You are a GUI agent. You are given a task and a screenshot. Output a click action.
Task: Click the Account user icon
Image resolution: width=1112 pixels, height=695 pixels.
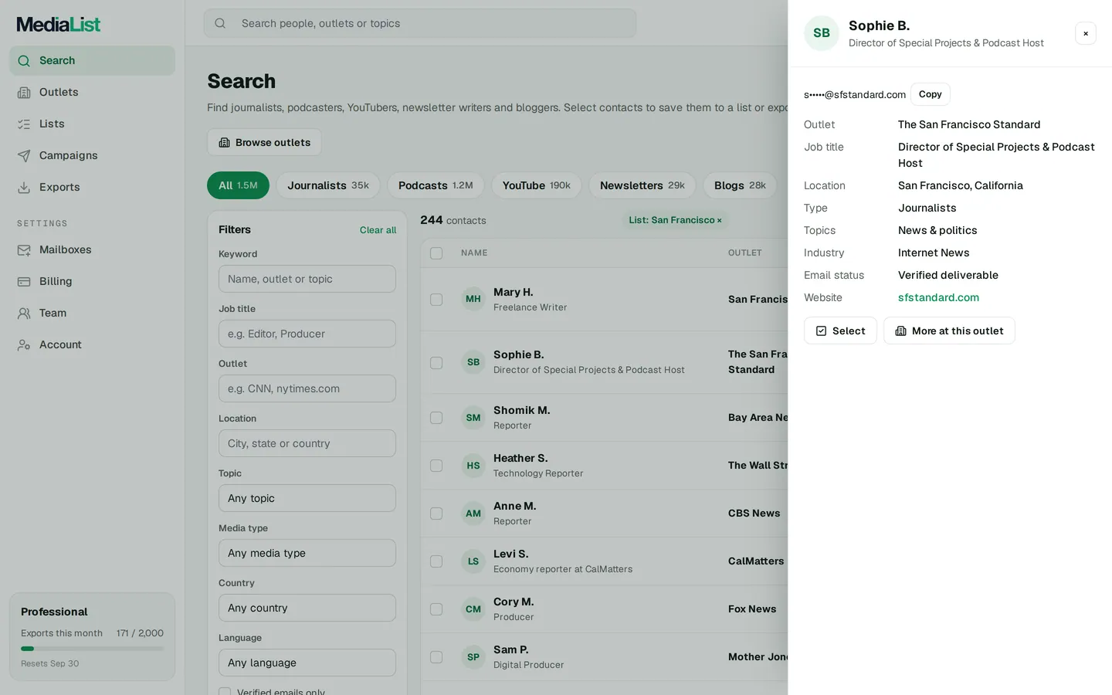(24, 344)
